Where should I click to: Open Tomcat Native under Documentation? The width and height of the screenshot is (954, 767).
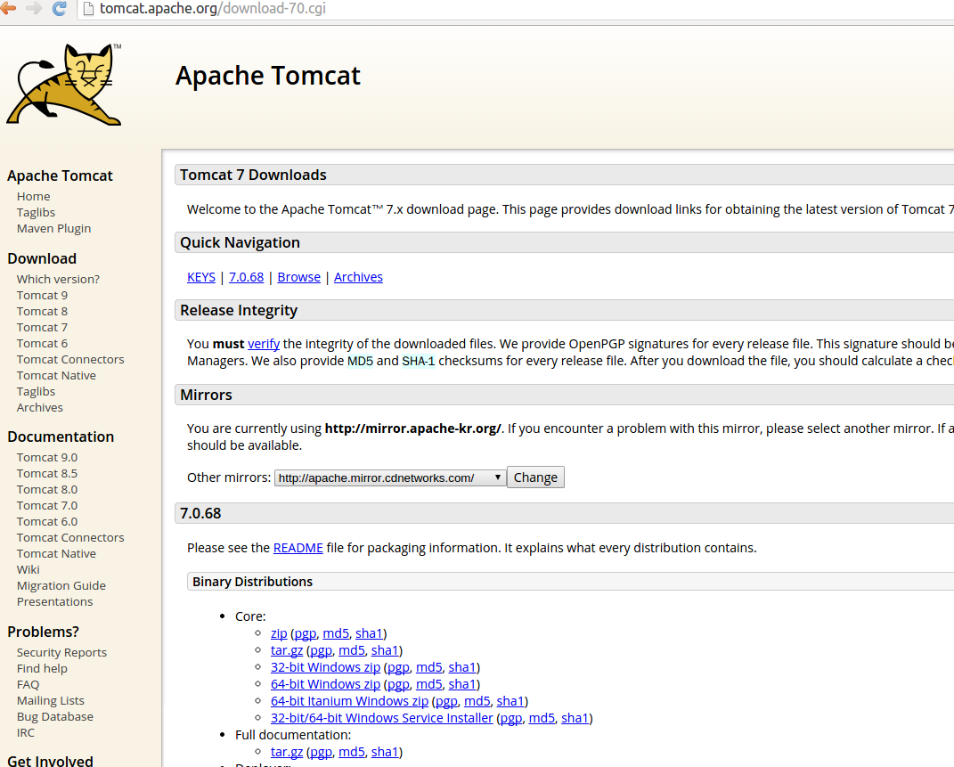[x=56, y=553]
